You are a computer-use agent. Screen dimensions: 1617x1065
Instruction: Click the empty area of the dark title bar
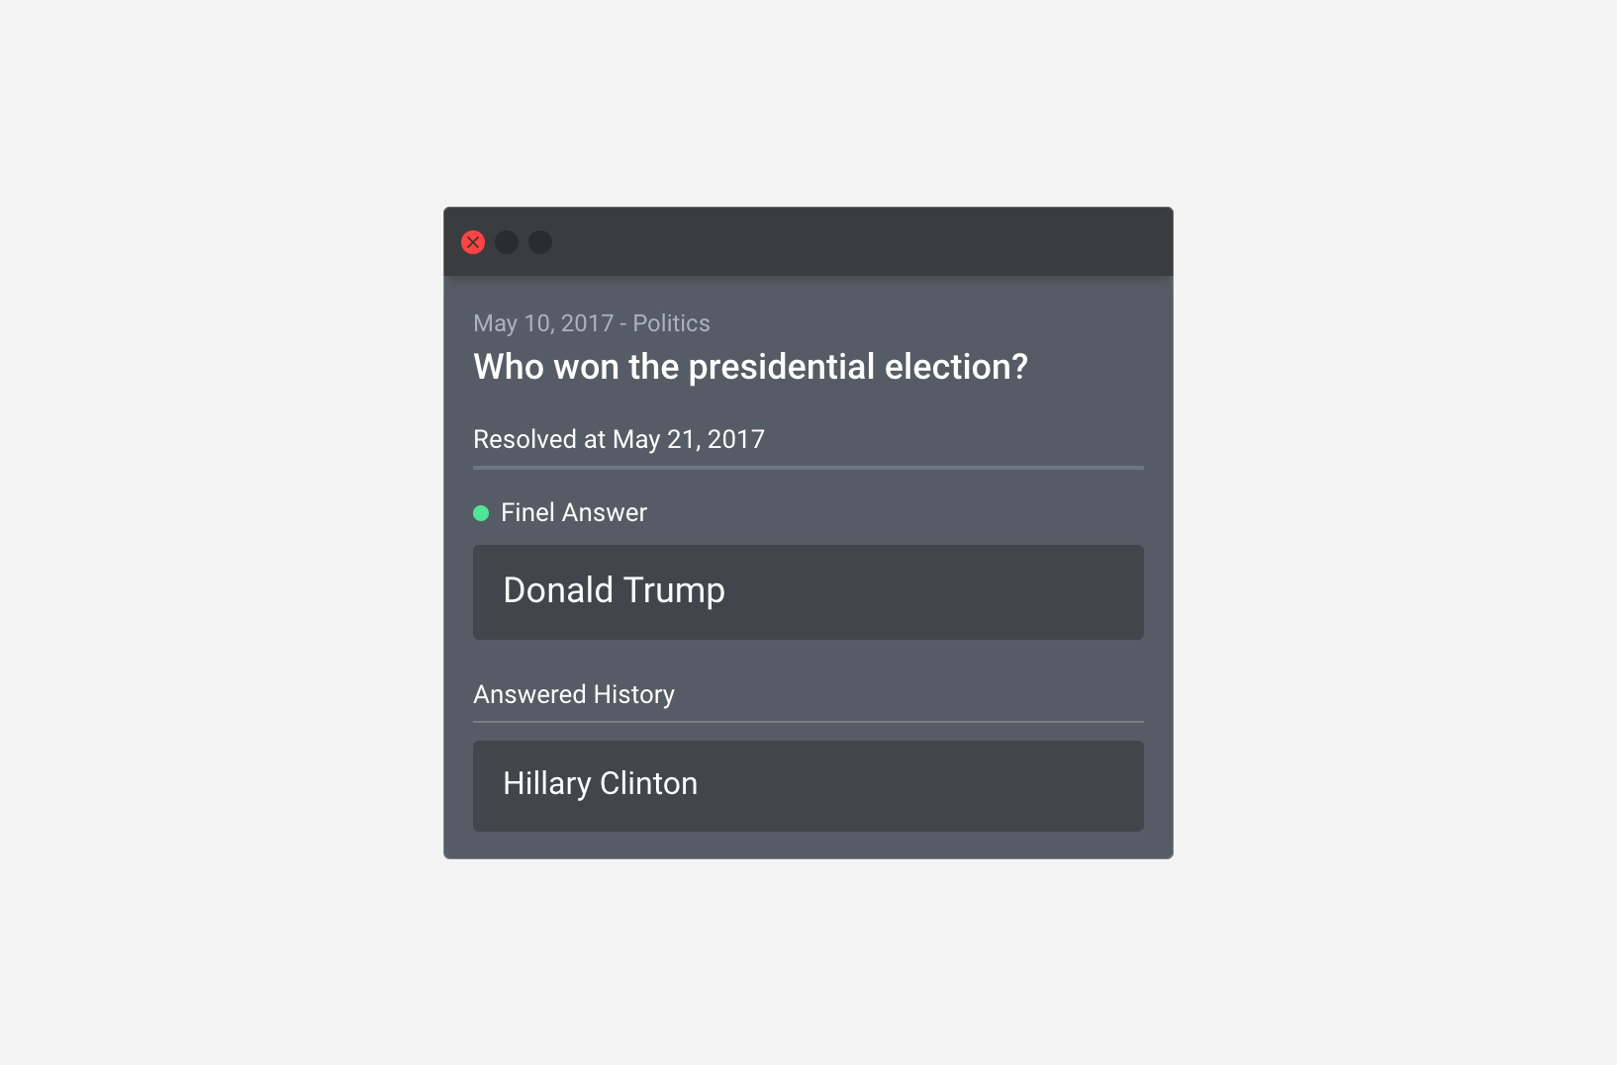(851, 242)
